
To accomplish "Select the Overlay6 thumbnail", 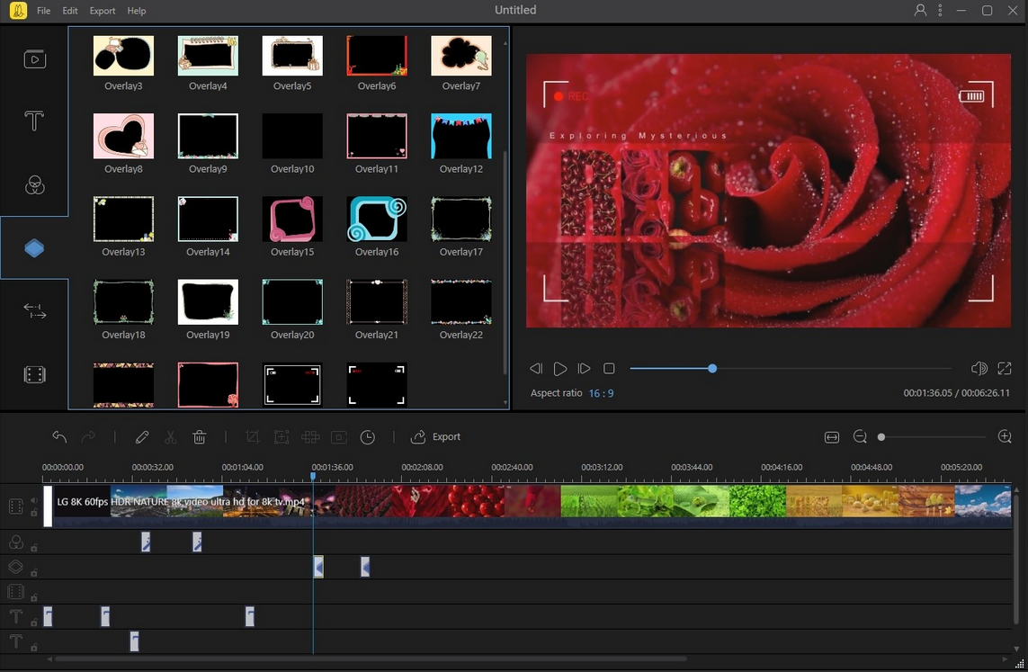I will point(377,56).
